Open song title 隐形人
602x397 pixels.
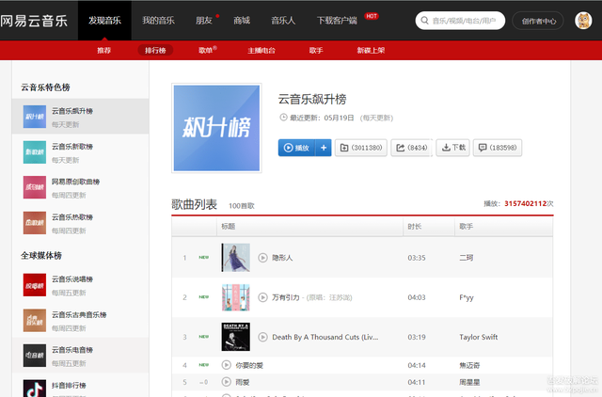coord(282,258)
